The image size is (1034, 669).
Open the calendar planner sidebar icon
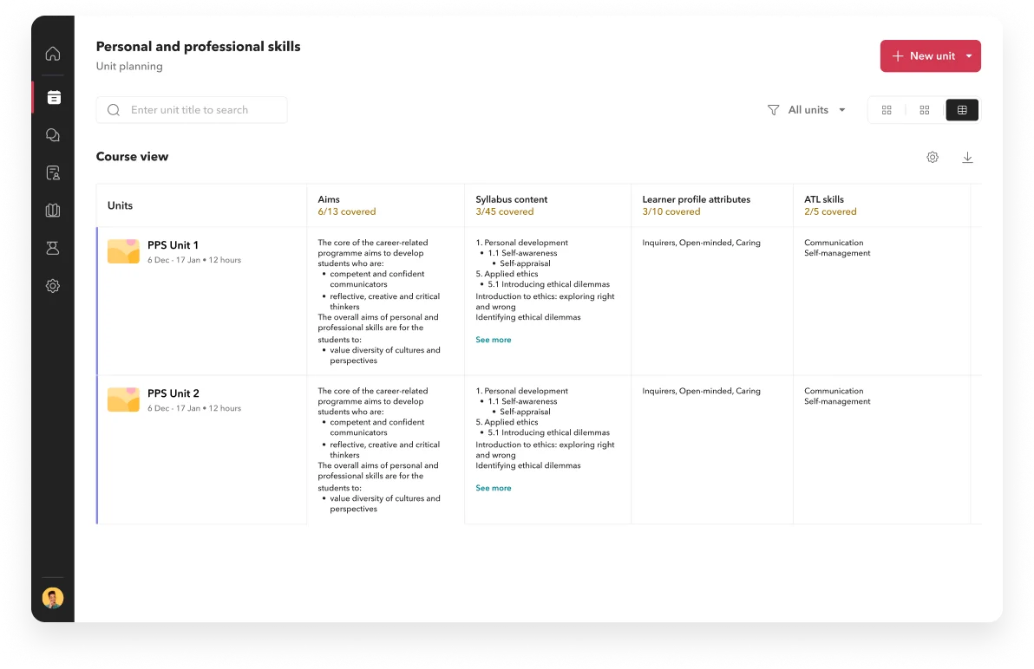(x=53, y=98)
